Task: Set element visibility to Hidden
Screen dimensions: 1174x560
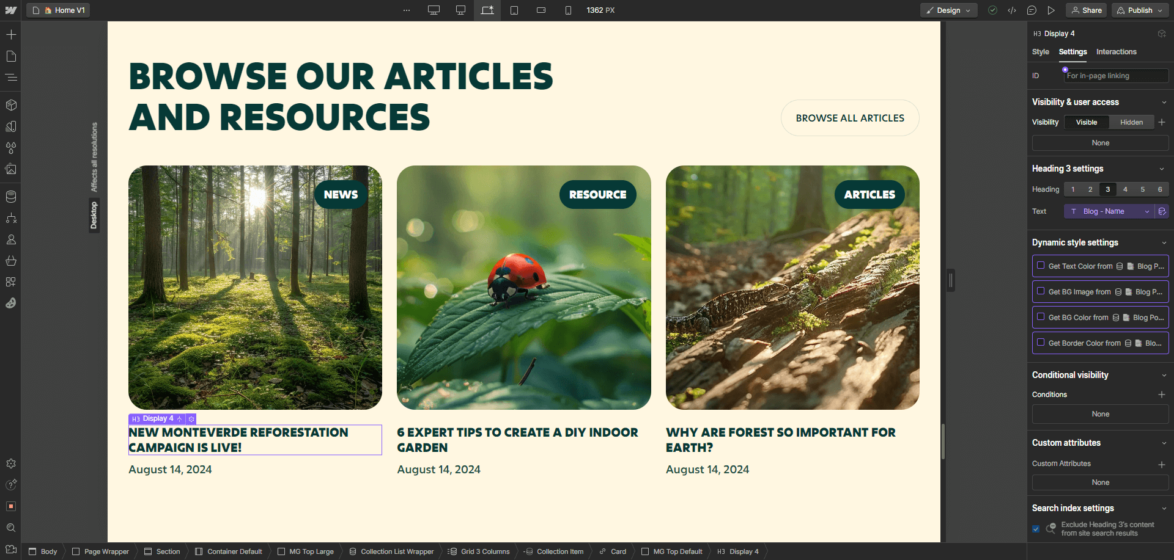Action: (1131, 122)
